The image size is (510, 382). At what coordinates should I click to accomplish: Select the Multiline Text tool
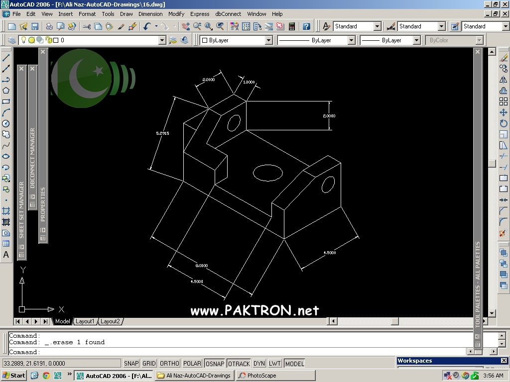(x=6, y=255)
